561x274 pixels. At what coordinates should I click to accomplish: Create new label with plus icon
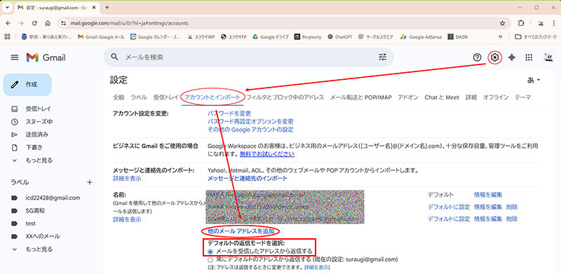pyautogui.click(x=90, y=182)
